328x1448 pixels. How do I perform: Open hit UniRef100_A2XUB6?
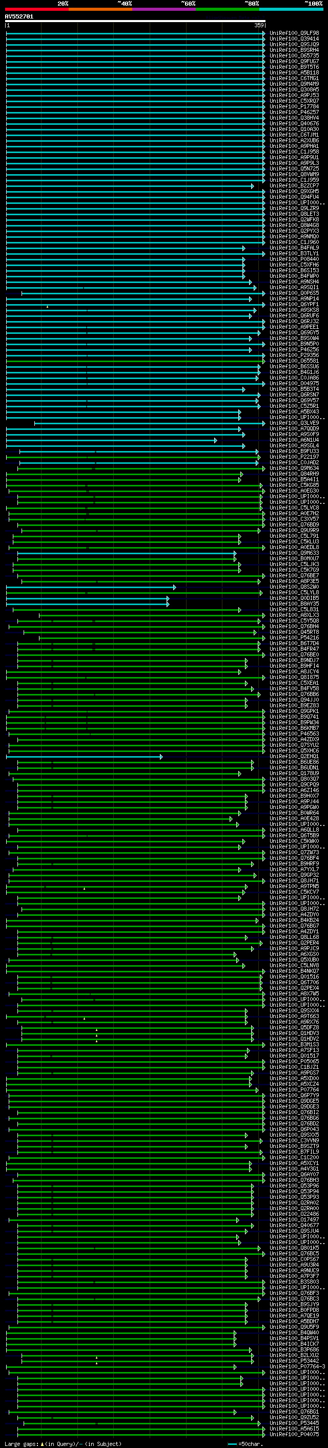(294, 141)
